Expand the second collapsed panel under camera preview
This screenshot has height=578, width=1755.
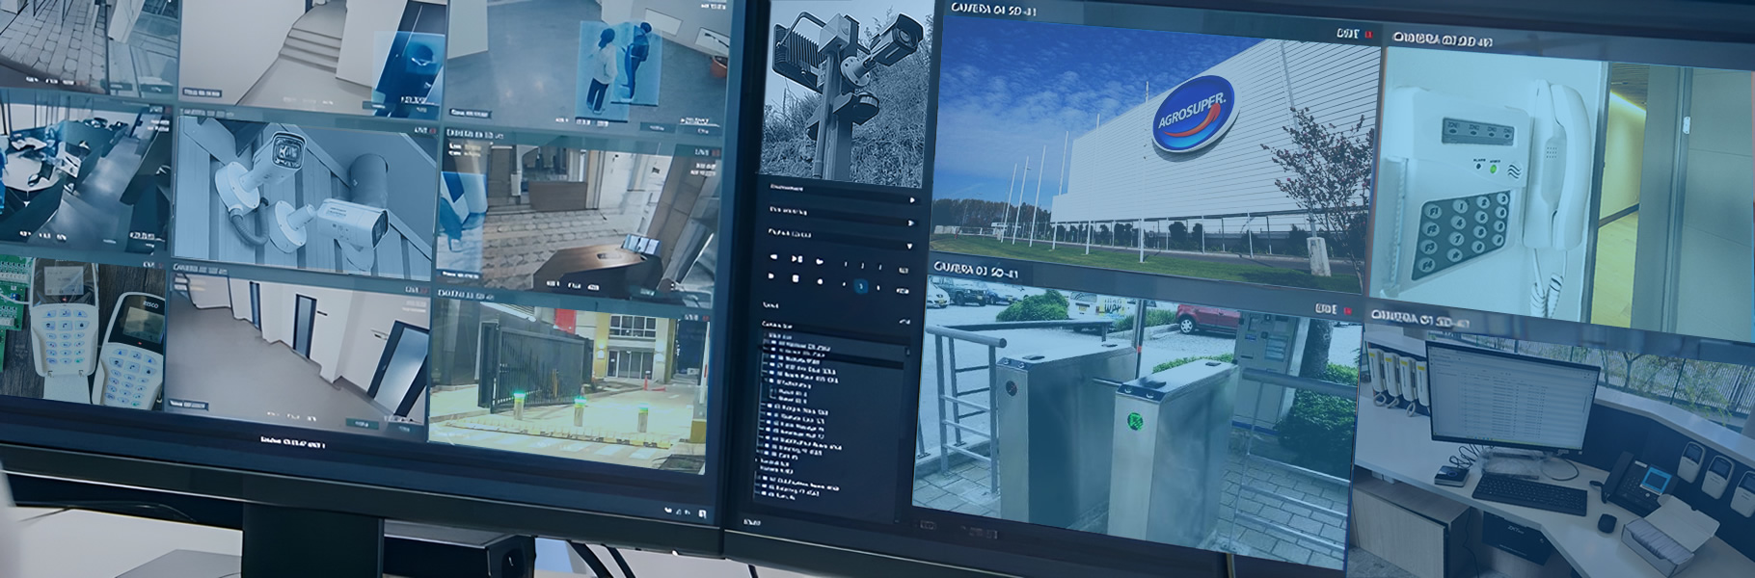pyautogui.click(x=912, y=223)
